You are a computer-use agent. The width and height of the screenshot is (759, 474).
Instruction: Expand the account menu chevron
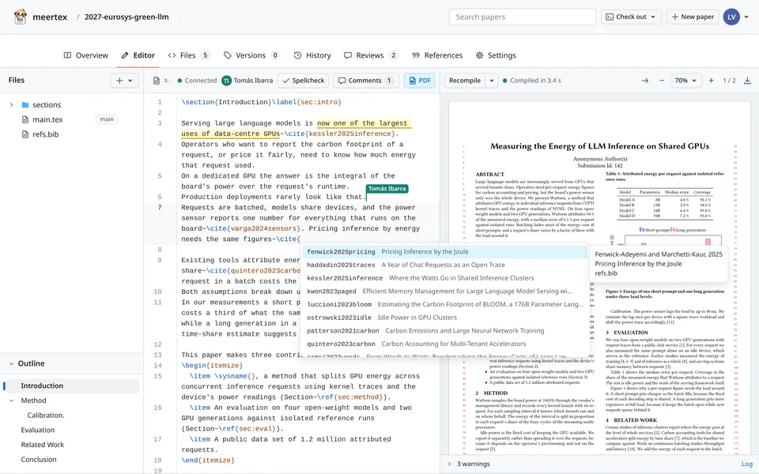(x=746, y=17)
